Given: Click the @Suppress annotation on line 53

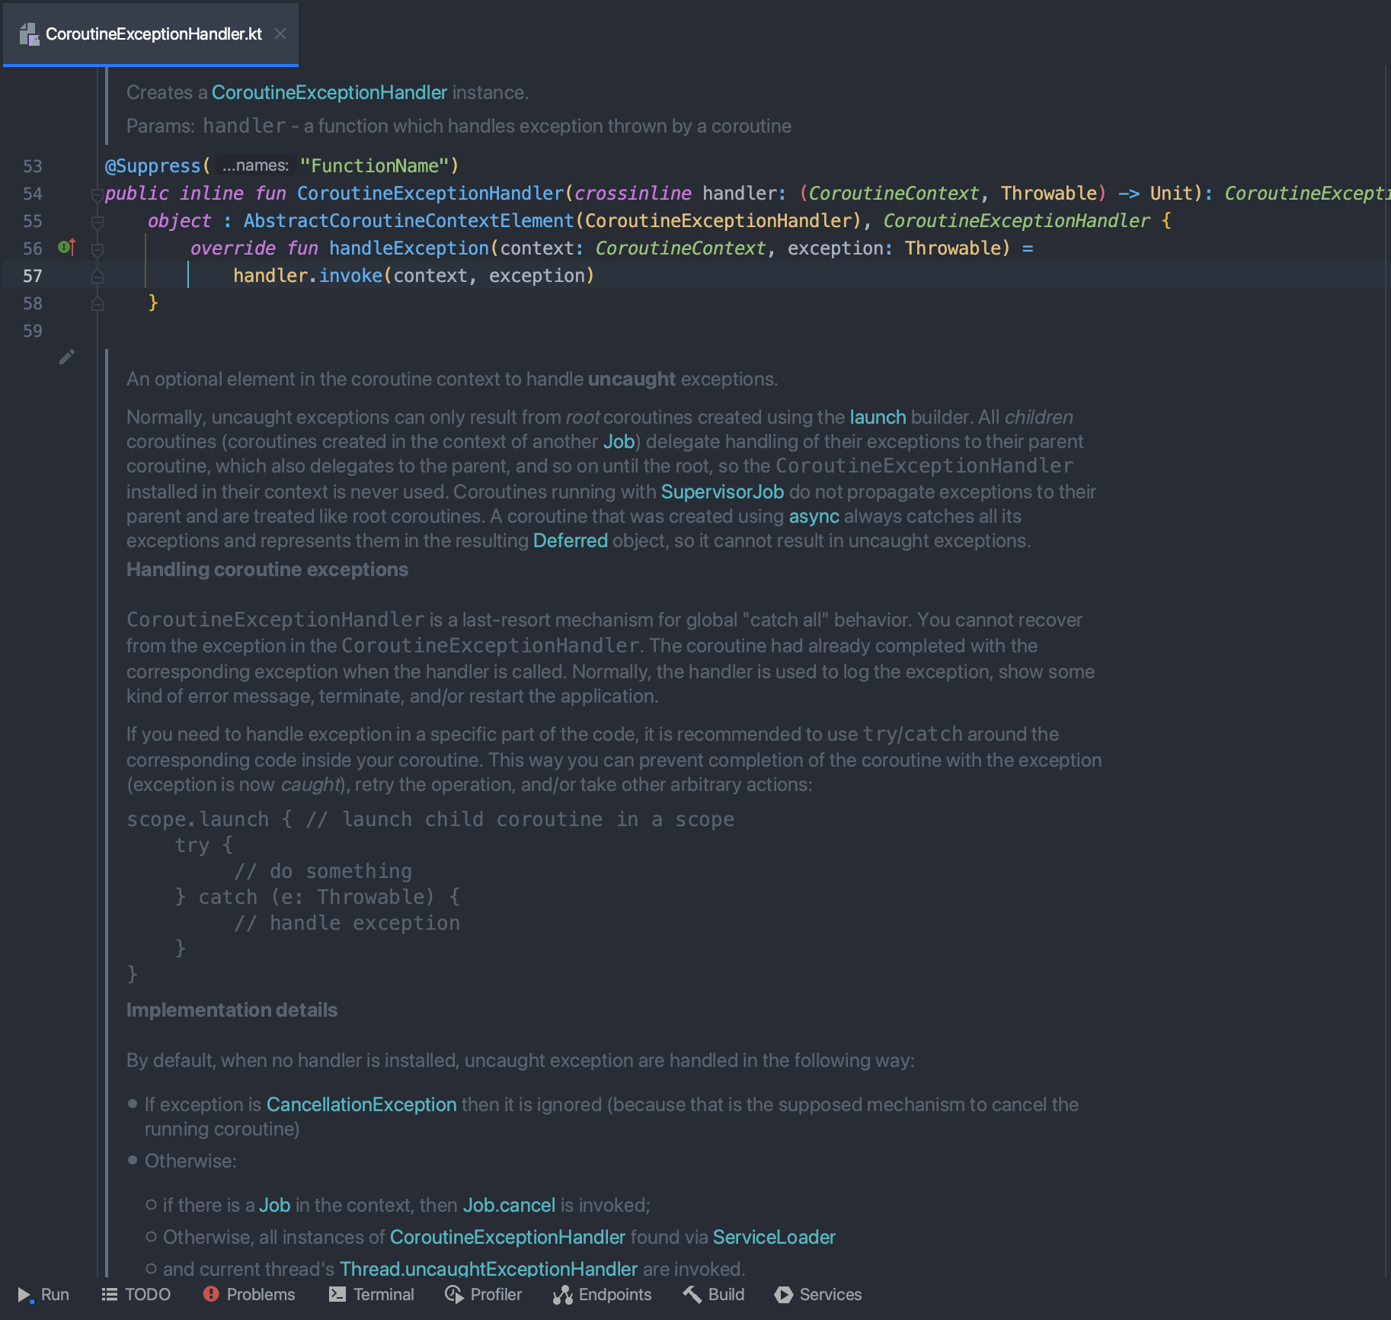Looking at the screenshot, I should coord(153,165).
